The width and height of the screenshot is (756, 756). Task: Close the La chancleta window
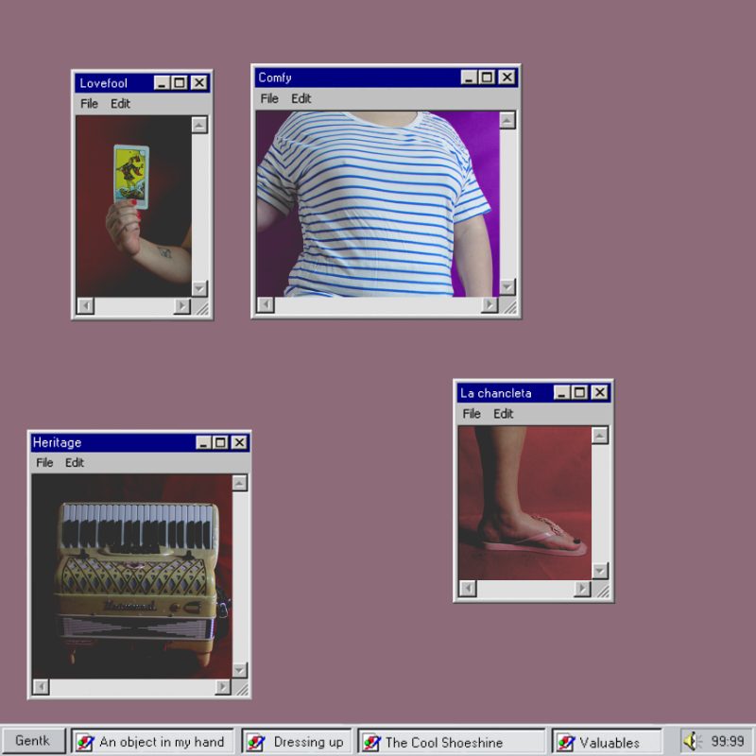[x=599, y=392]
